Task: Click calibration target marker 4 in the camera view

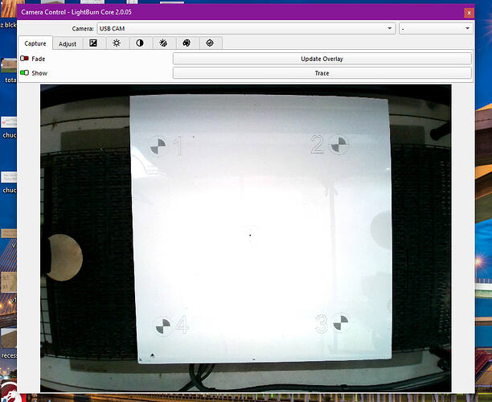Action: pos(163,326)
